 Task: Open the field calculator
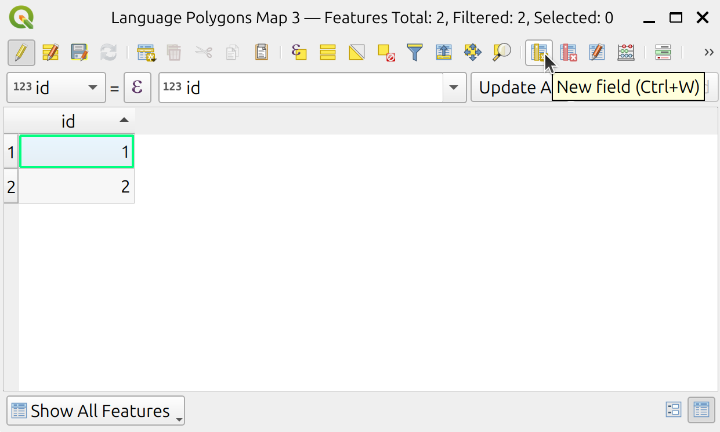(x=626, y=53)
